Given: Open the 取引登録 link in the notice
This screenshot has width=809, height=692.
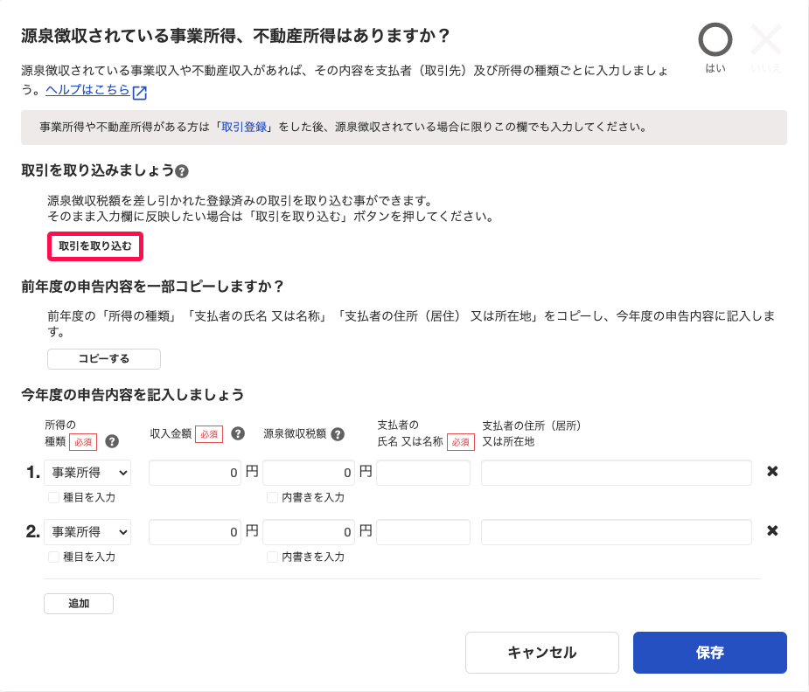Looking at the screenshot, I should pos(244,127).
